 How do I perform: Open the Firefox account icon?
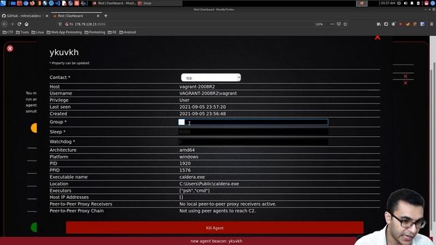point(393,24)
